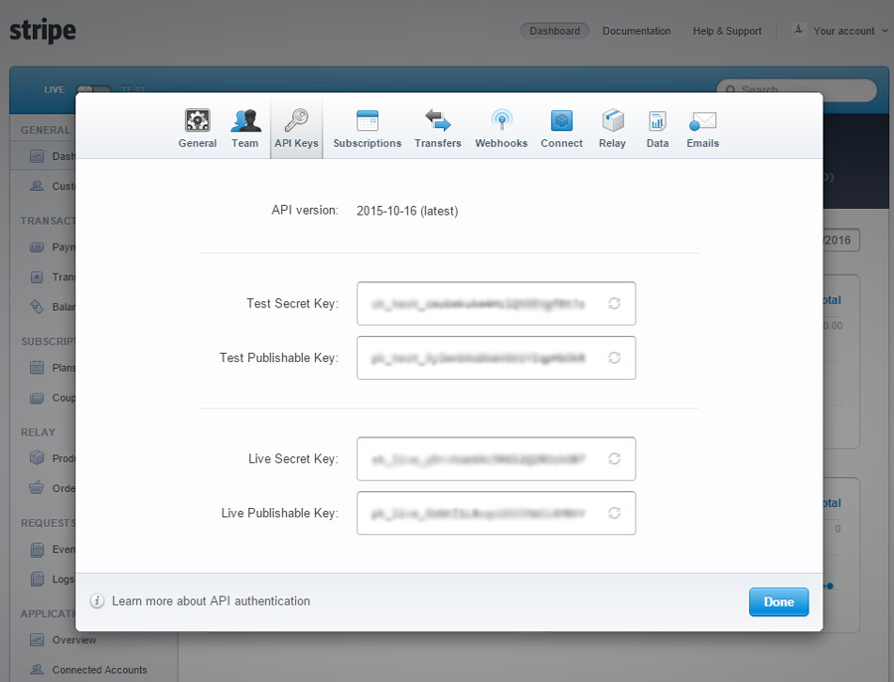Viewport: 894px width, 682px height.
Task: Roll the Live Secret Key with refresh icon
Action: pyautogui.click(x=614, y=459)
